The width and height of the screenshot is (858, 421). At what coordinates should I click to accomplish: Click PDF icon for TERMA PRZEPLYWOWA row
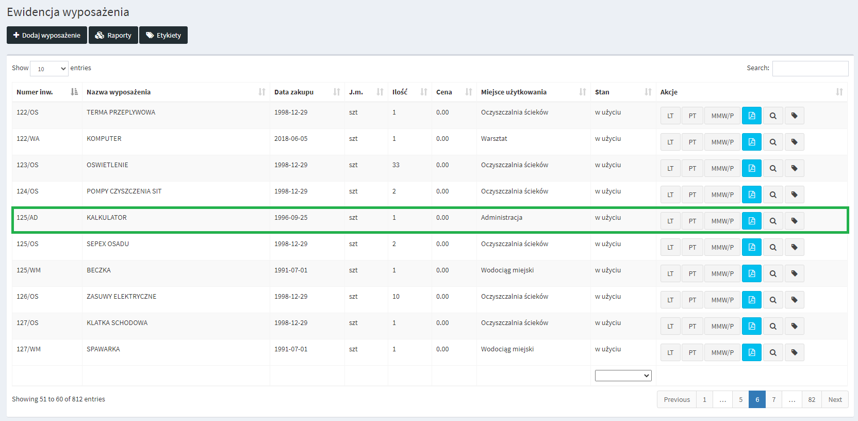(751, 116)
